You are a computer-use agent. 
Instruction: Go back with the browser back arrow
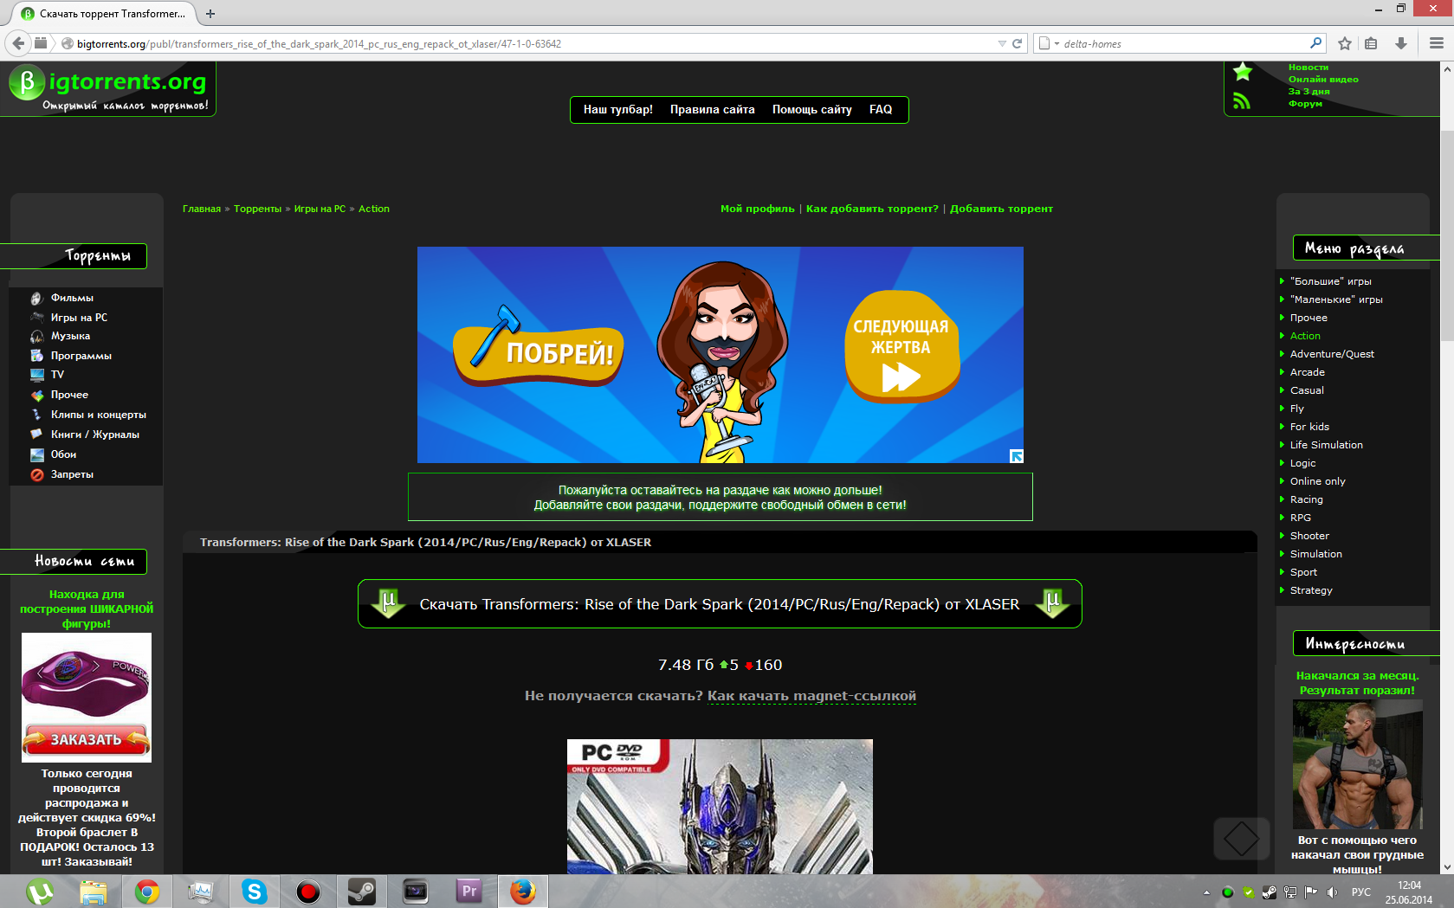[18, 43]
